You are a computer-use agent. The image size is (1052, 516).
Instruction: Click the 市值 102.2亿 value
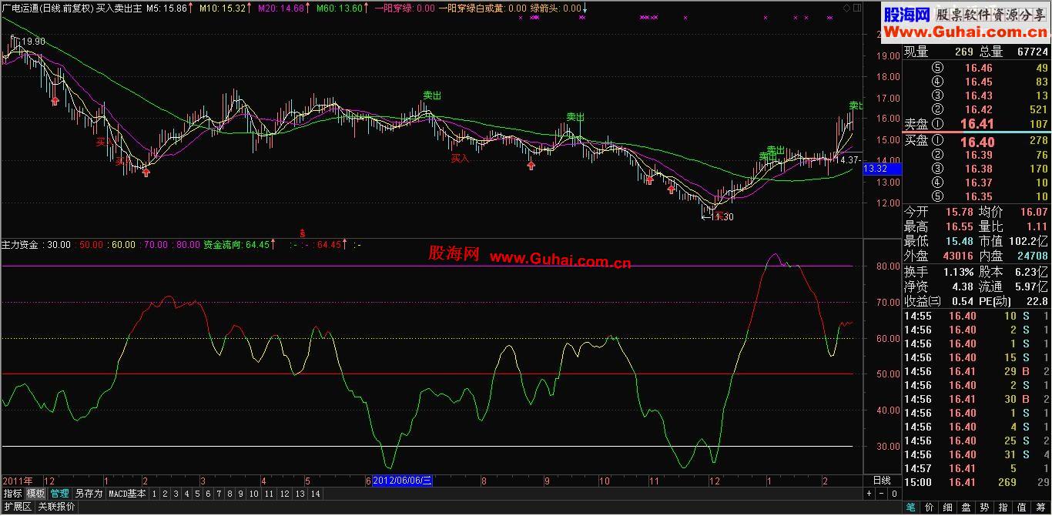1030,241
